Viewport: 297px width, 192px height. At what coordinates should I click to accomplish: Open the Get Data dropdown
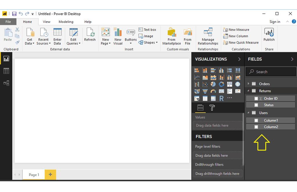point(29,37)
